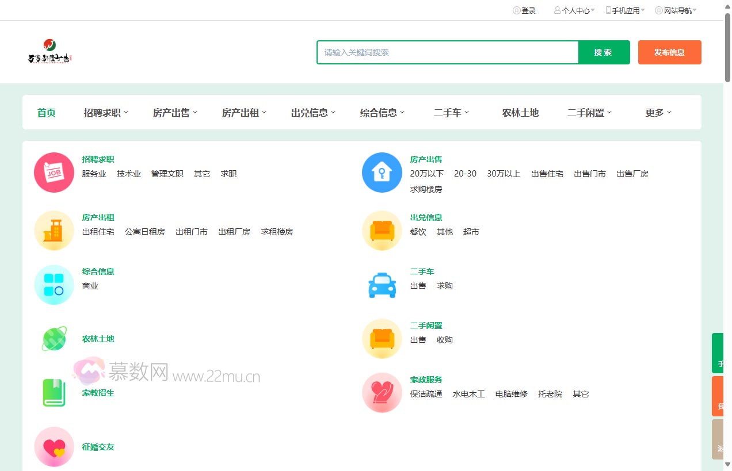Image resolution: width=732 pixels, height=471 pixels.
Task: Click the orange 发布信息 button
Action: click(x=669, y=52)
